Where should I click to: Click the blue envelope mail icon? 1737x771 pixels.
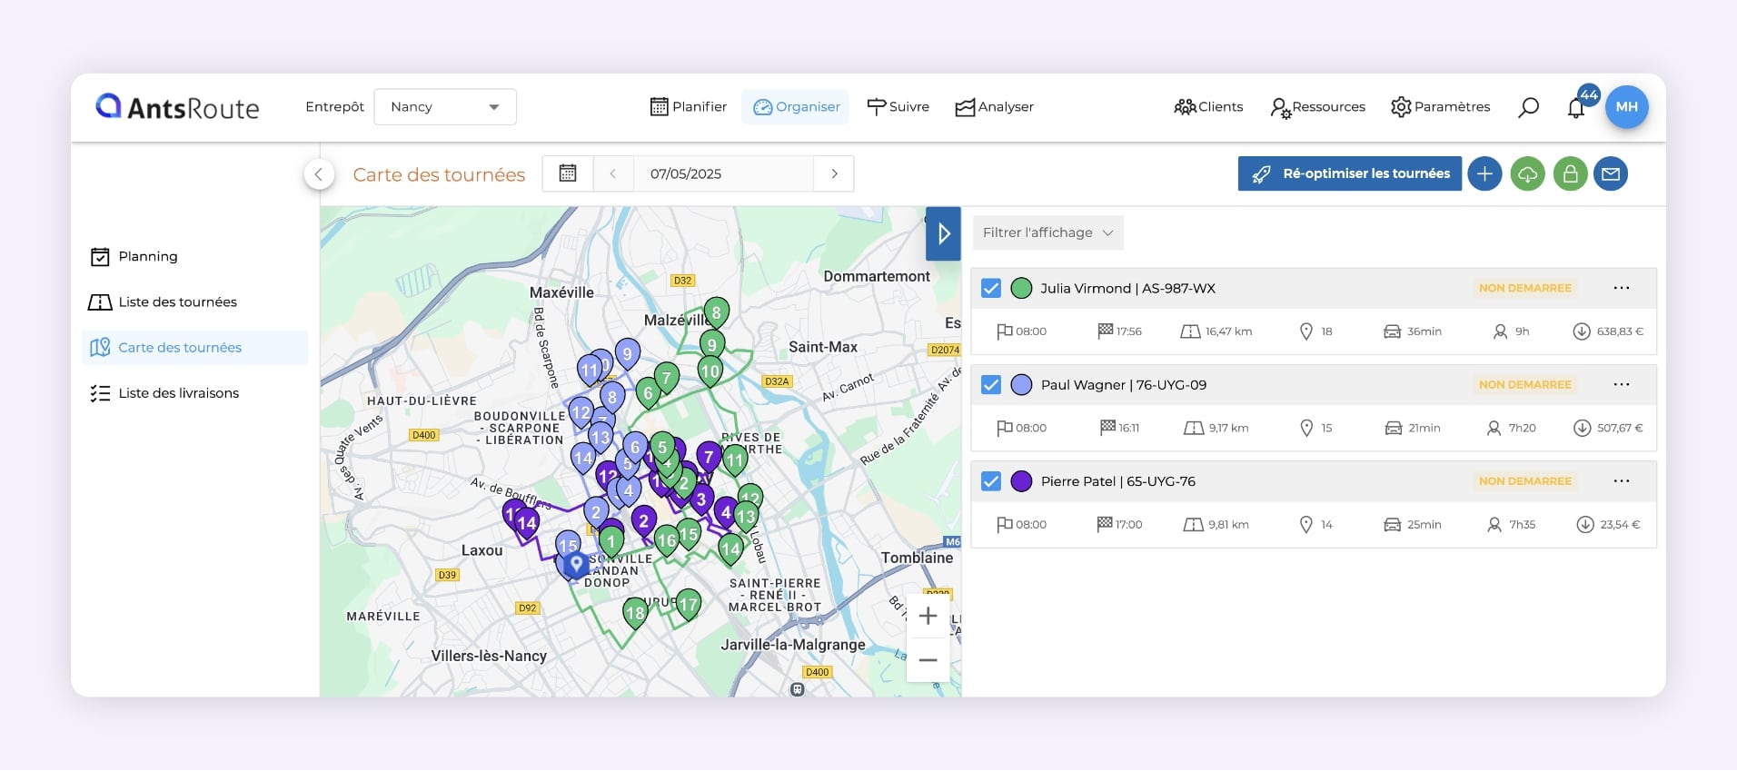[1611, 173]
